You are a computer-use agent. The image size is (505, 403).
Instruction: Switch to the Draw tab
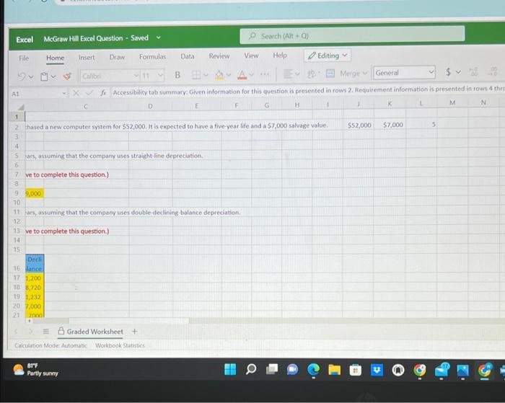tap(117, 57)
